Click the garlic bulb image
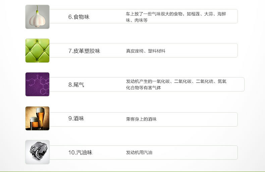Screen dimensions: 265x172 pos(37,17)
